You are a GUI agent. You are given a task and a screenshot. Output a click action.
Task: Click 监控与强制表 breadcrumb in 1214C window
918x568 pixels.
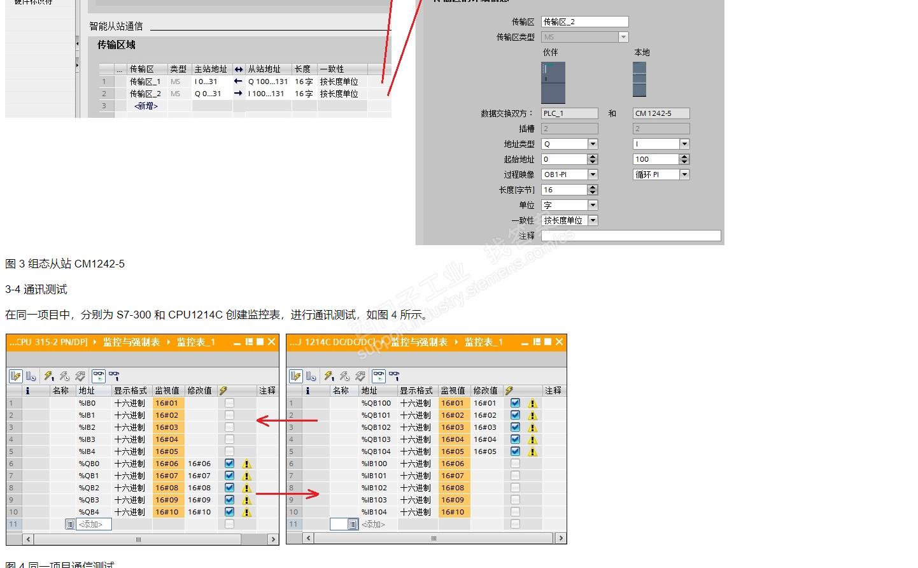419,342
